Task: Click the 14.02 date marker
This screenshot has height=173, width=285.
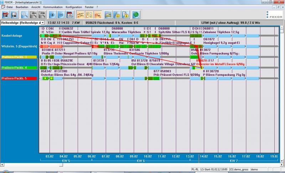Action: (204, 156)
